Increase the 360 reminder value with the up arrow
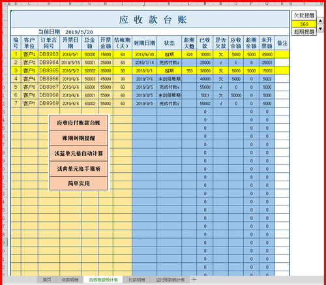Screen dimensions: 326x285 coord(320,21)
